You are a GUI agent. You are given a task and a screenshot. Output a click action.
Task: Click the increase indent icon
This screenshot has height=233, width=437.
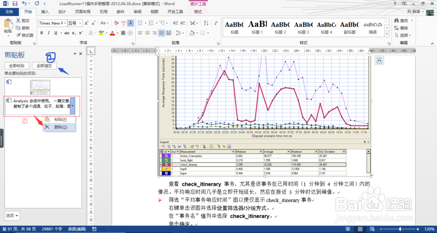183,23
